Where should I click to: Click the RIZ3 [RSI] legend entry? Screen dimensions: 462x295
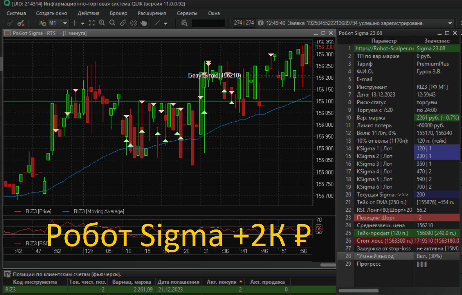click(31, 243)
